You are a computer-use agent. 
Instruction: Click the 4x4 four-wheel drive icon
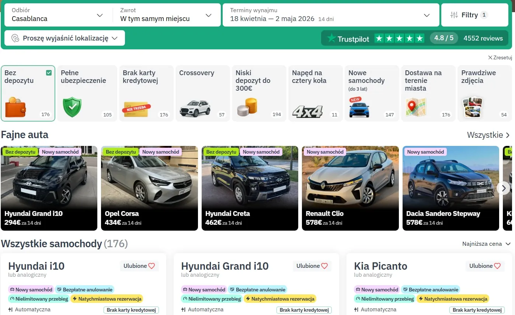(307, 111)
